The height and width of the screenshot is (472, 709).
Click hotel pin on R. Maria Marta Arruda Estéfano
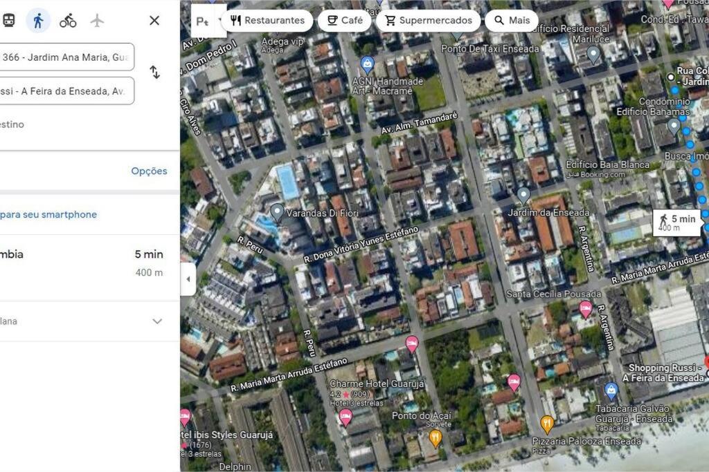pos(411,344)
